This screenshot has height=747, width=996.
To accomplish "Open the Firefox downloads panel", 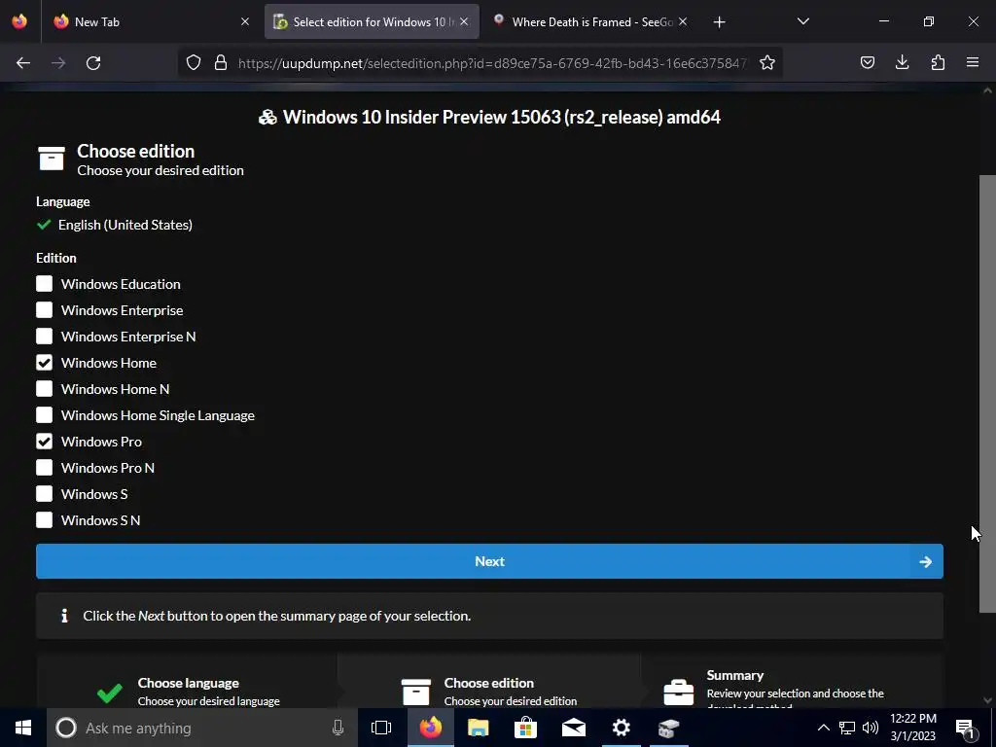I will point(902,62).
